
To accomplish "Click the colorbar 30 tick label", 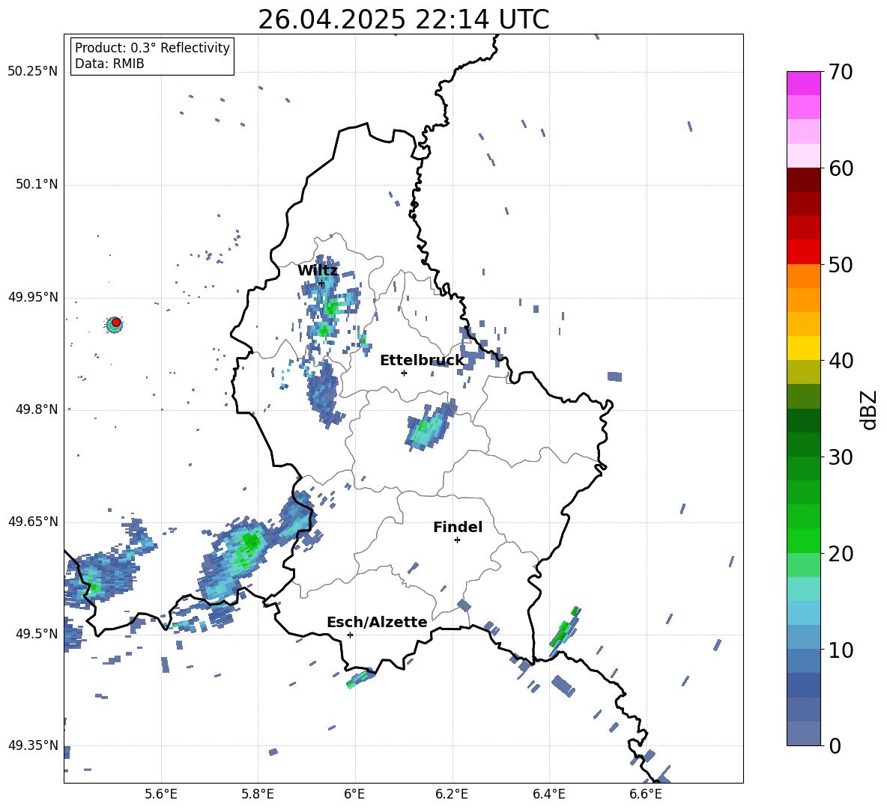I will 841,457.
